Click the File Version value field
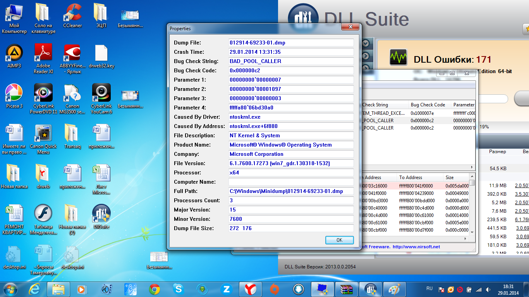Screen dimensions: 529x297 [291, 163]
